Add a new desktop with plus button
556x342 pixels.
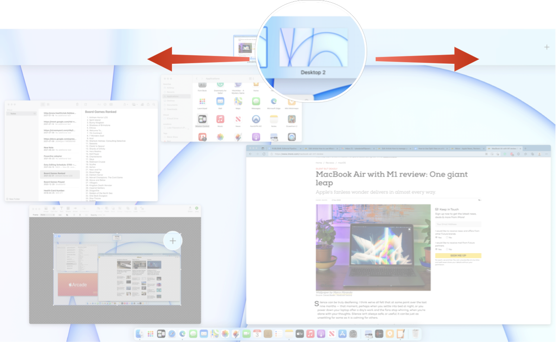547,47
